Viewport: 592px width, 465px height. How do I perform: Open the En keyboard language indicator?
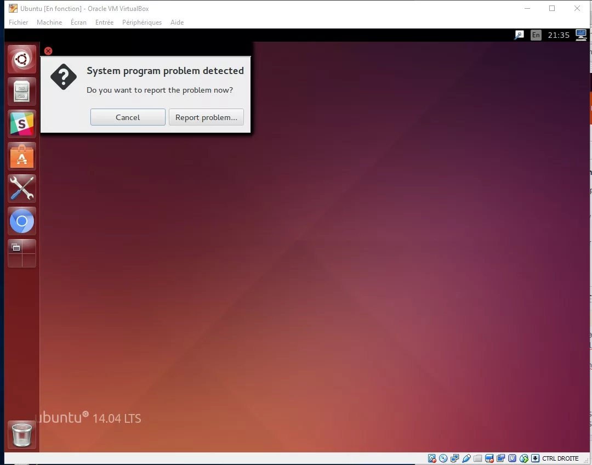[x=536, y=35]
